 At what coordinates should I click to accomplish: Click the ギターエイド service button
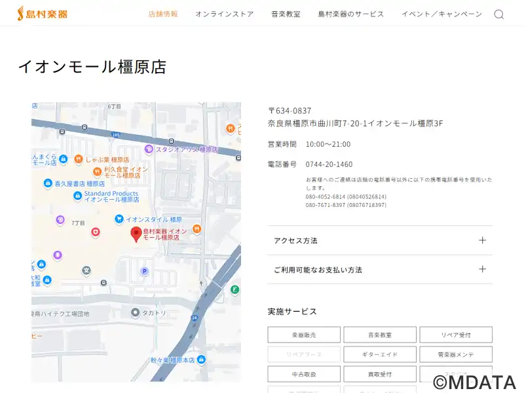380,354
